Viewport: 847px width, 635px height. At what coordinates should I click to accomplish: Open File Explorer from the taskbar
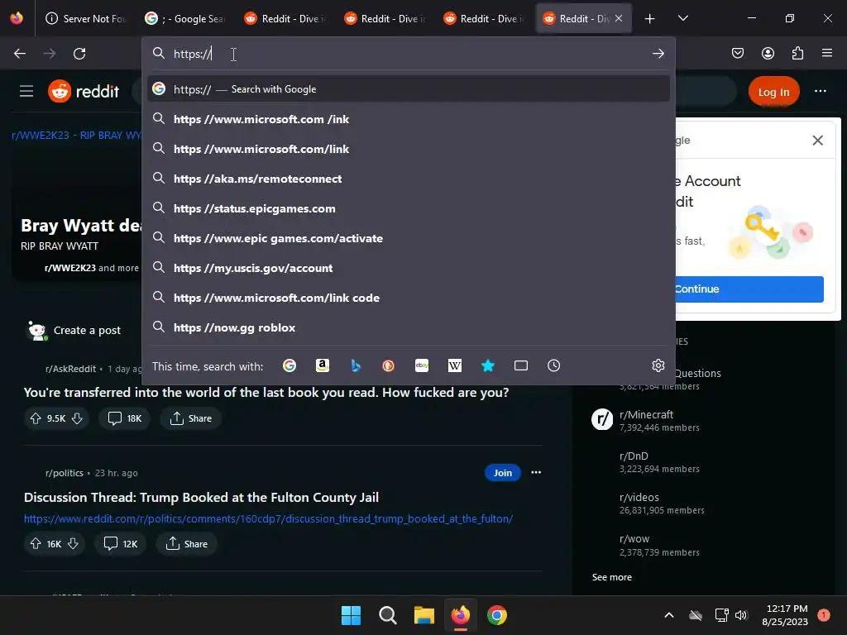pos(424,615)
